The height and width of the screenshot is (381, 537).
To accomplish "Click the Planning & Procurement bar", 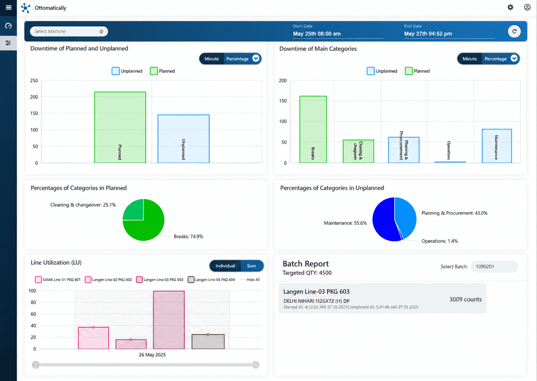I will point(404,150).
